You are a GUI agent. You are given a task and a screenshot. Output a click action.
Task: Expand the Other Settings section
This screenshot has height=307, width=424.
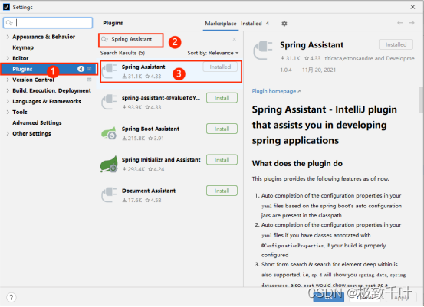8,134
